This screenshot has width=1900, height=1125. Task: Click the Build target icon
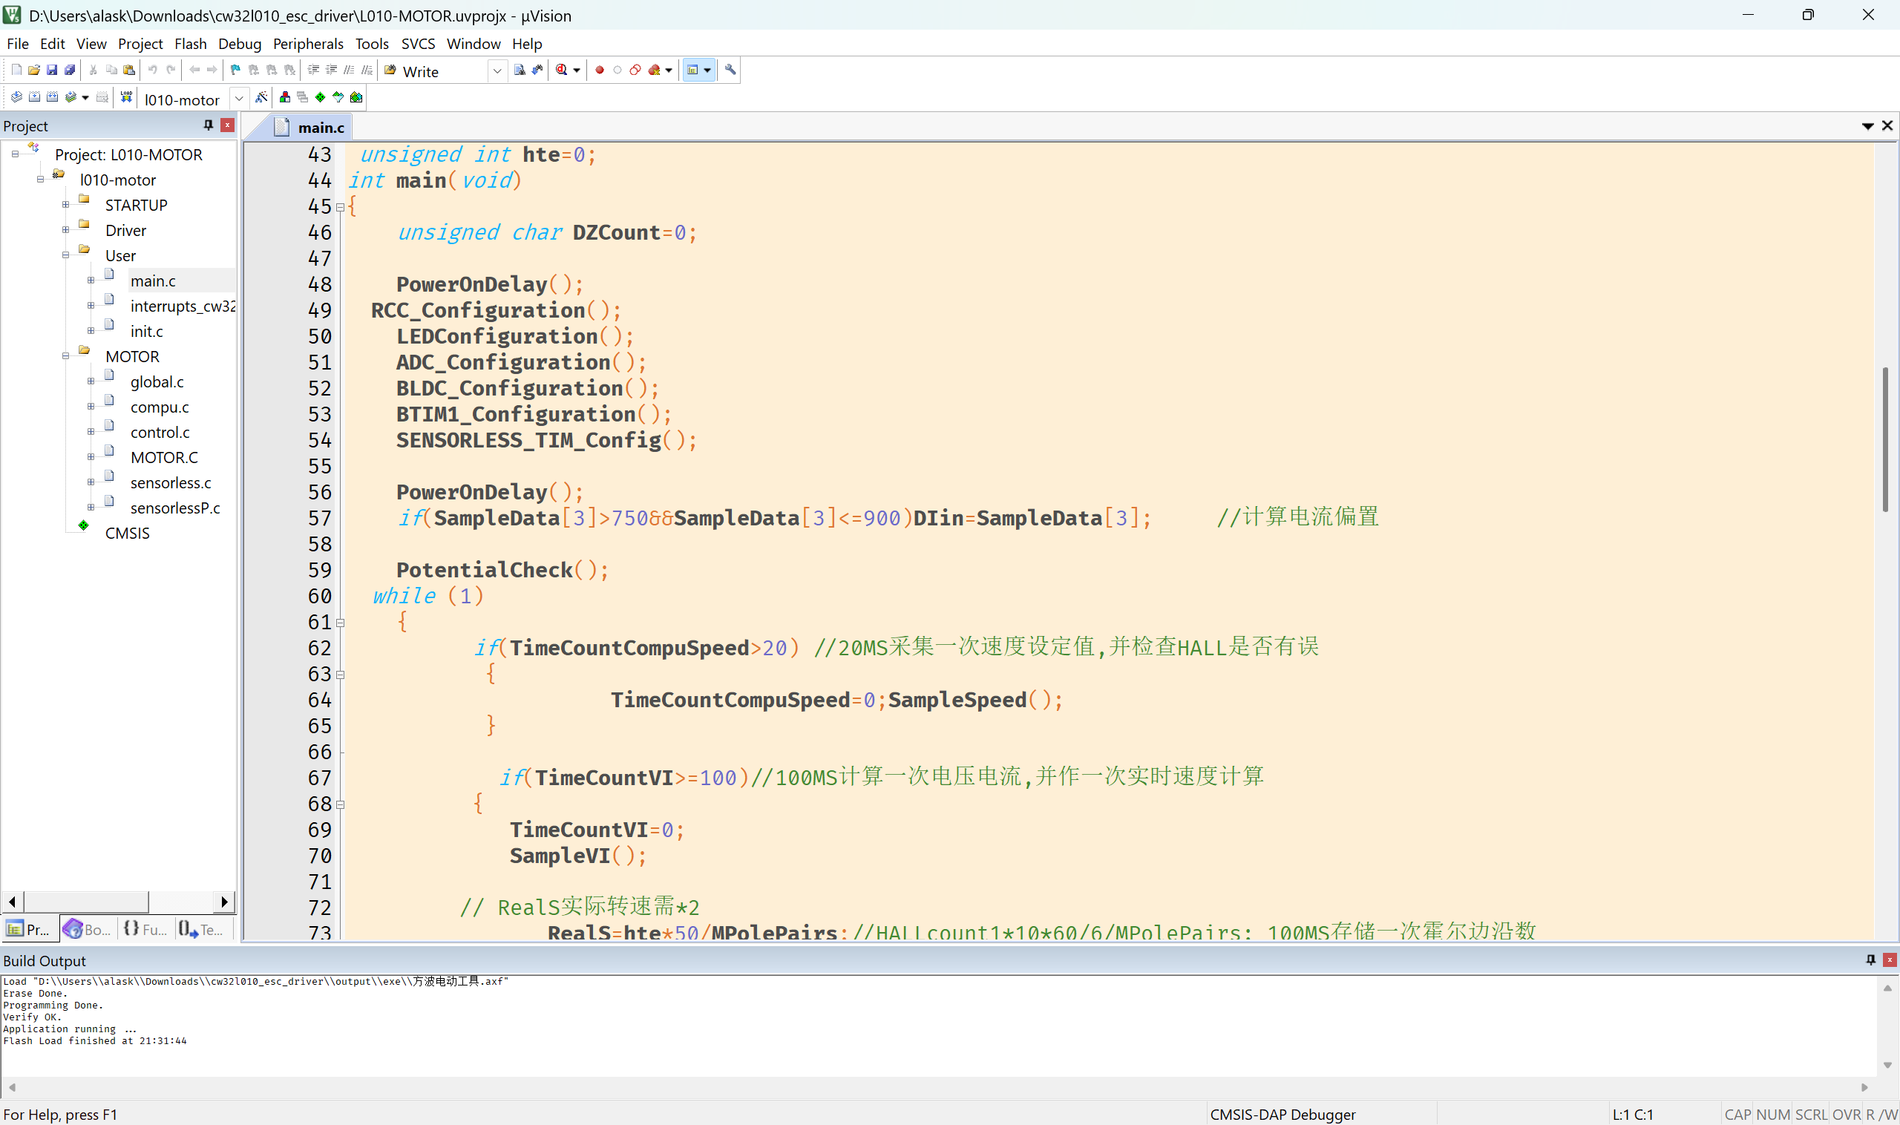click(x=34, y=97)
